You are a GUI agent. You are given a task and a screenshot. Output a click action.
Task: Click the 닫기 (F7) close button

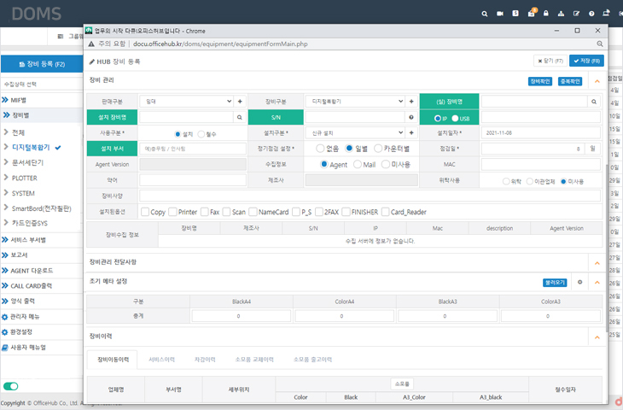550,61
